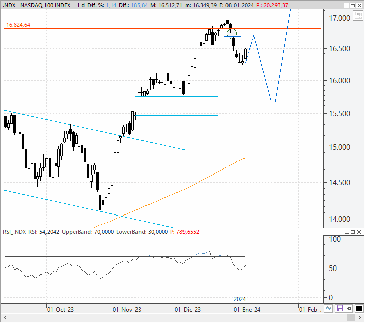This screenshot has height=323, width=365.
Task: Toggle the Log scale button
Action: pos(358,15)
